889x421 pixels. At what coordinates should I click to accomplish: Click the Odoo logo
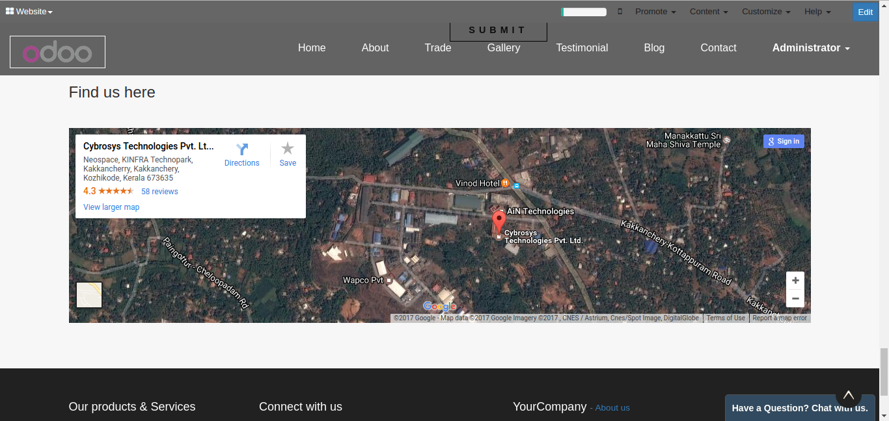pyautogui.click(x=57, y=52)
